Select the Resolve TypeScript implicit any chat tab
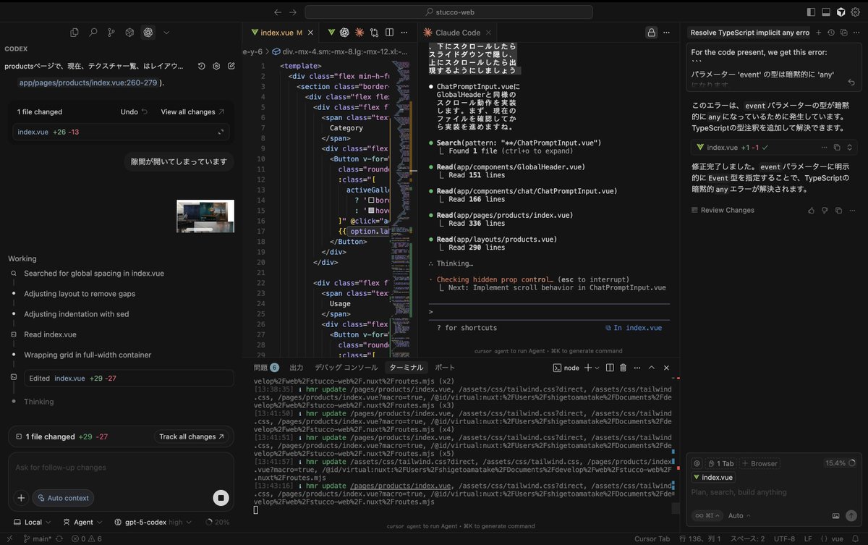The image size is (868, 545). coord(749,33)
